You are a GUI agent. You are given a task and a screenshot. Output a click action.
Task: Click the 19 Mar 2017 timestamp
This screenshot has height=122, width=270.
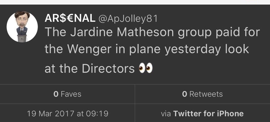tap(67, 114)
